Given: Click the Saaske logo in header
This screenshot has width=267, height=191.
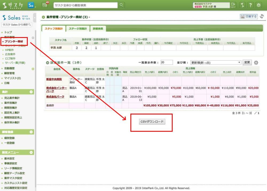Looking at the screenshot, I should click(13, 5).
